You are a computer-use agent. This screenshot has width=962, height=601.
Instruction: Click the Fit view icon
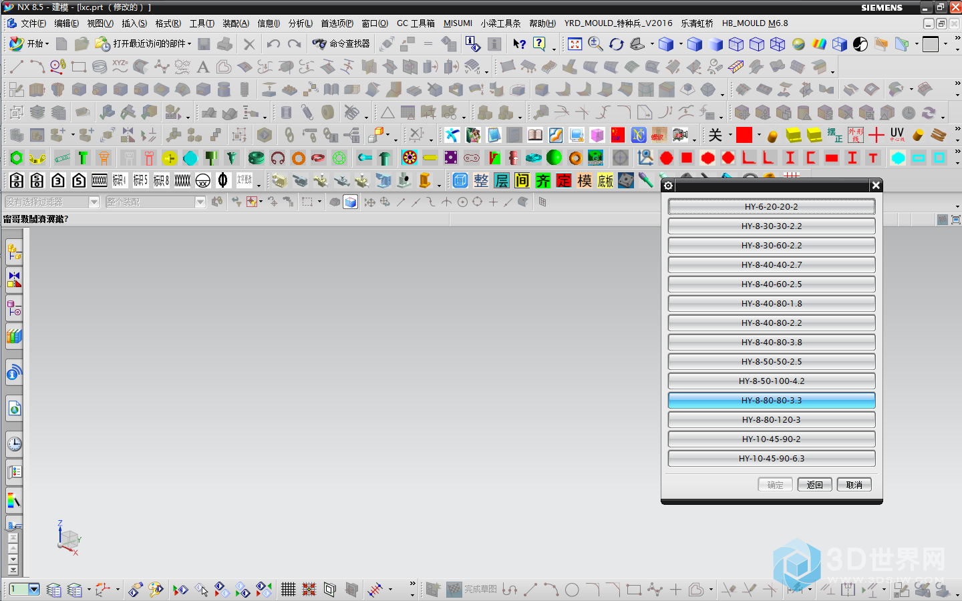(575, 44)
